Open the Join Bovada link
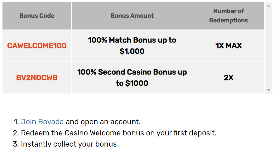The image size is (274, 150). click(x=42, y=122)
